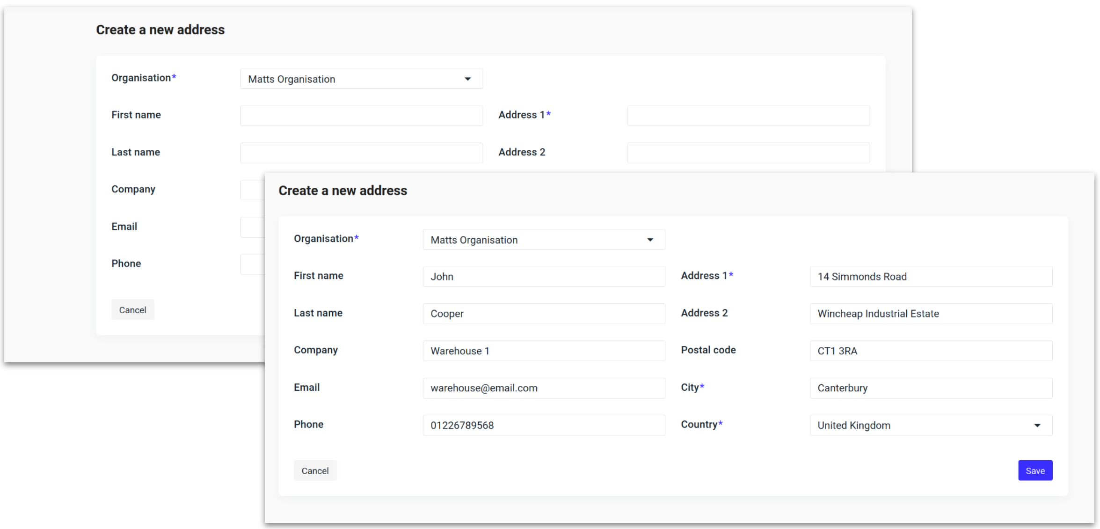
Task: Click the City field showing Canterbury
Action: 930,388
